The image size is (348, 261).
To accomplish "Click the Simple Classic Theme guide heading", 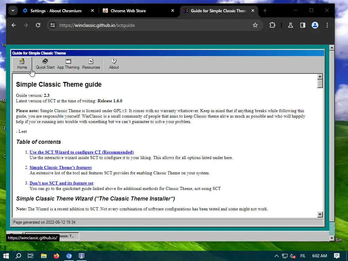I will (59, 85).
